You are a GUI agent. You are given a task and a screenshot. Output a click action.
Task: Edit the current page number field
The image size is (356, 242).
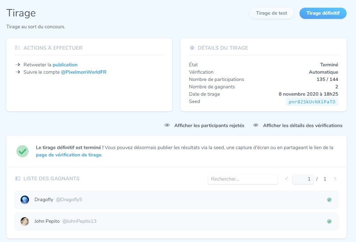303,179
